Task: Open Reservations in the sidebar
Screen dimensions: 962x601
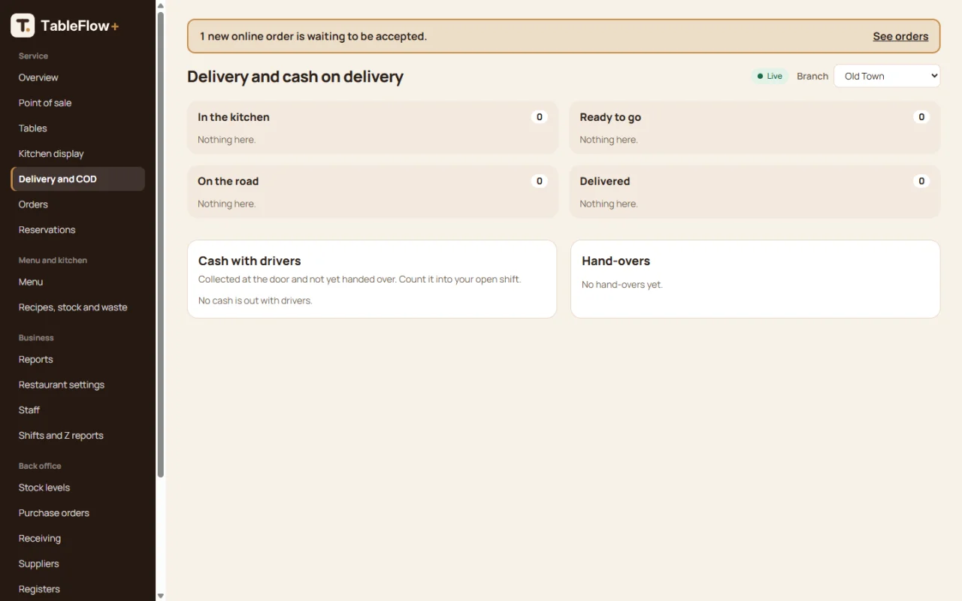Action: click(x=77, y=230)
